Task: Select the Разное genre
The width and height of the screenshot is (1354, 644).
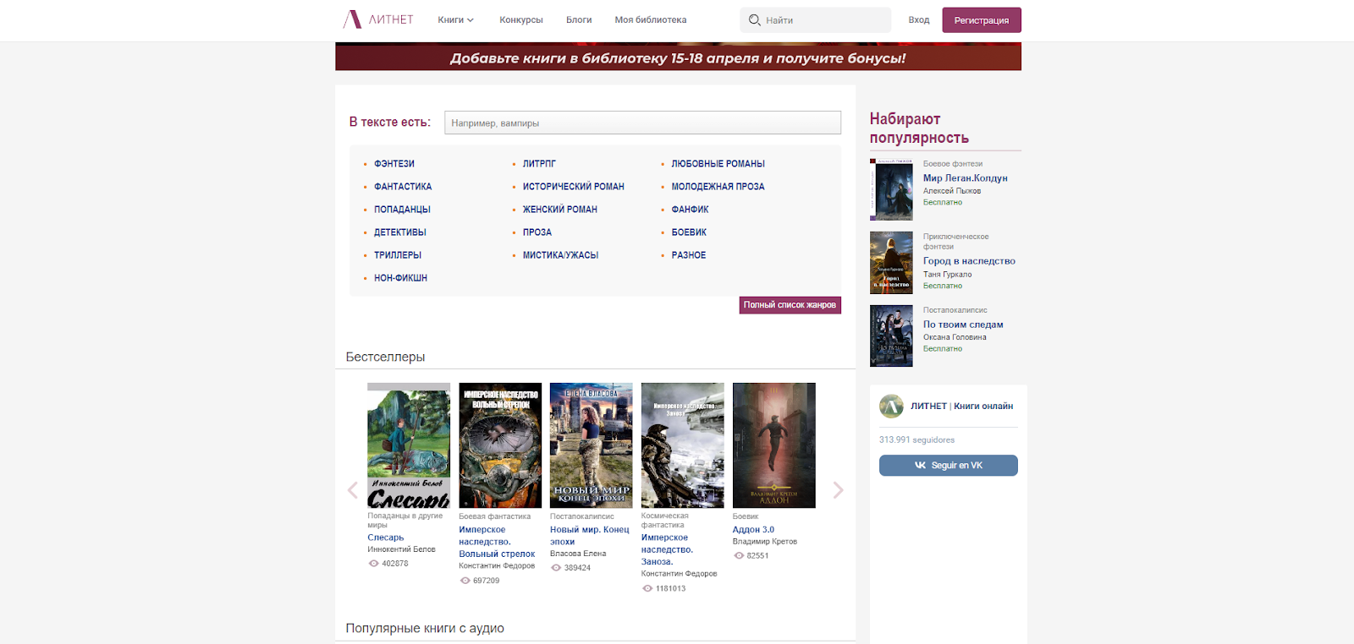Action: coord(689,255)
